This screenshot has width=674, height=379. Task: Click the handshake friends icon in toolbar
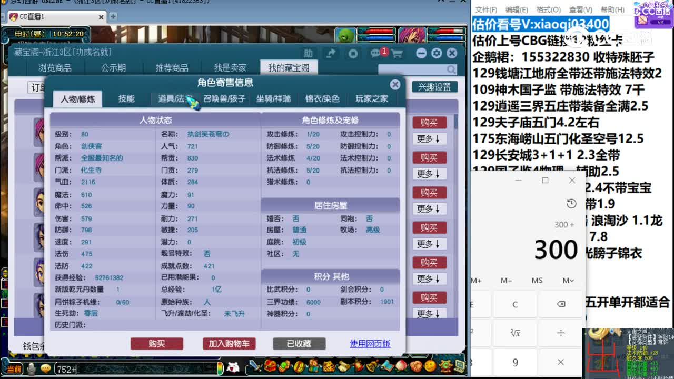[x=416, y=365]
